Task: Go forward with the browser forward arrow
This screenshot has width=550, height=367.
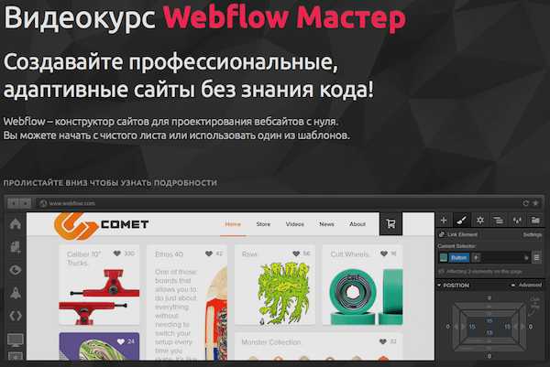Action: pyautogui.click(x=26, y=203)
